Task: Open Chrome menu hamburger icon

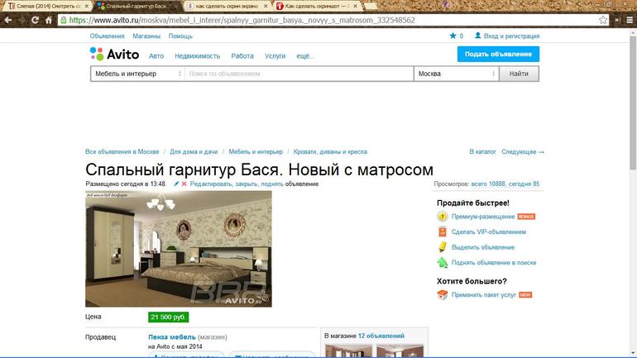Action: pyautogui.click(x=630, y=20)
